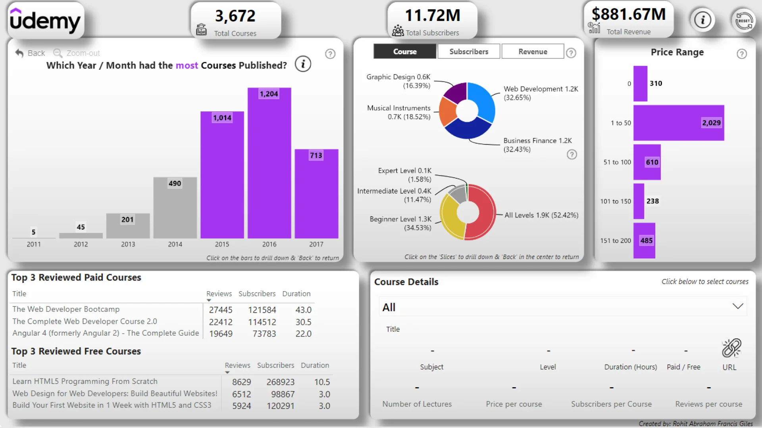This screenshot has width=762, height=428.
Task: Sort free courses by Reviews column
Action: coord(237,365)
